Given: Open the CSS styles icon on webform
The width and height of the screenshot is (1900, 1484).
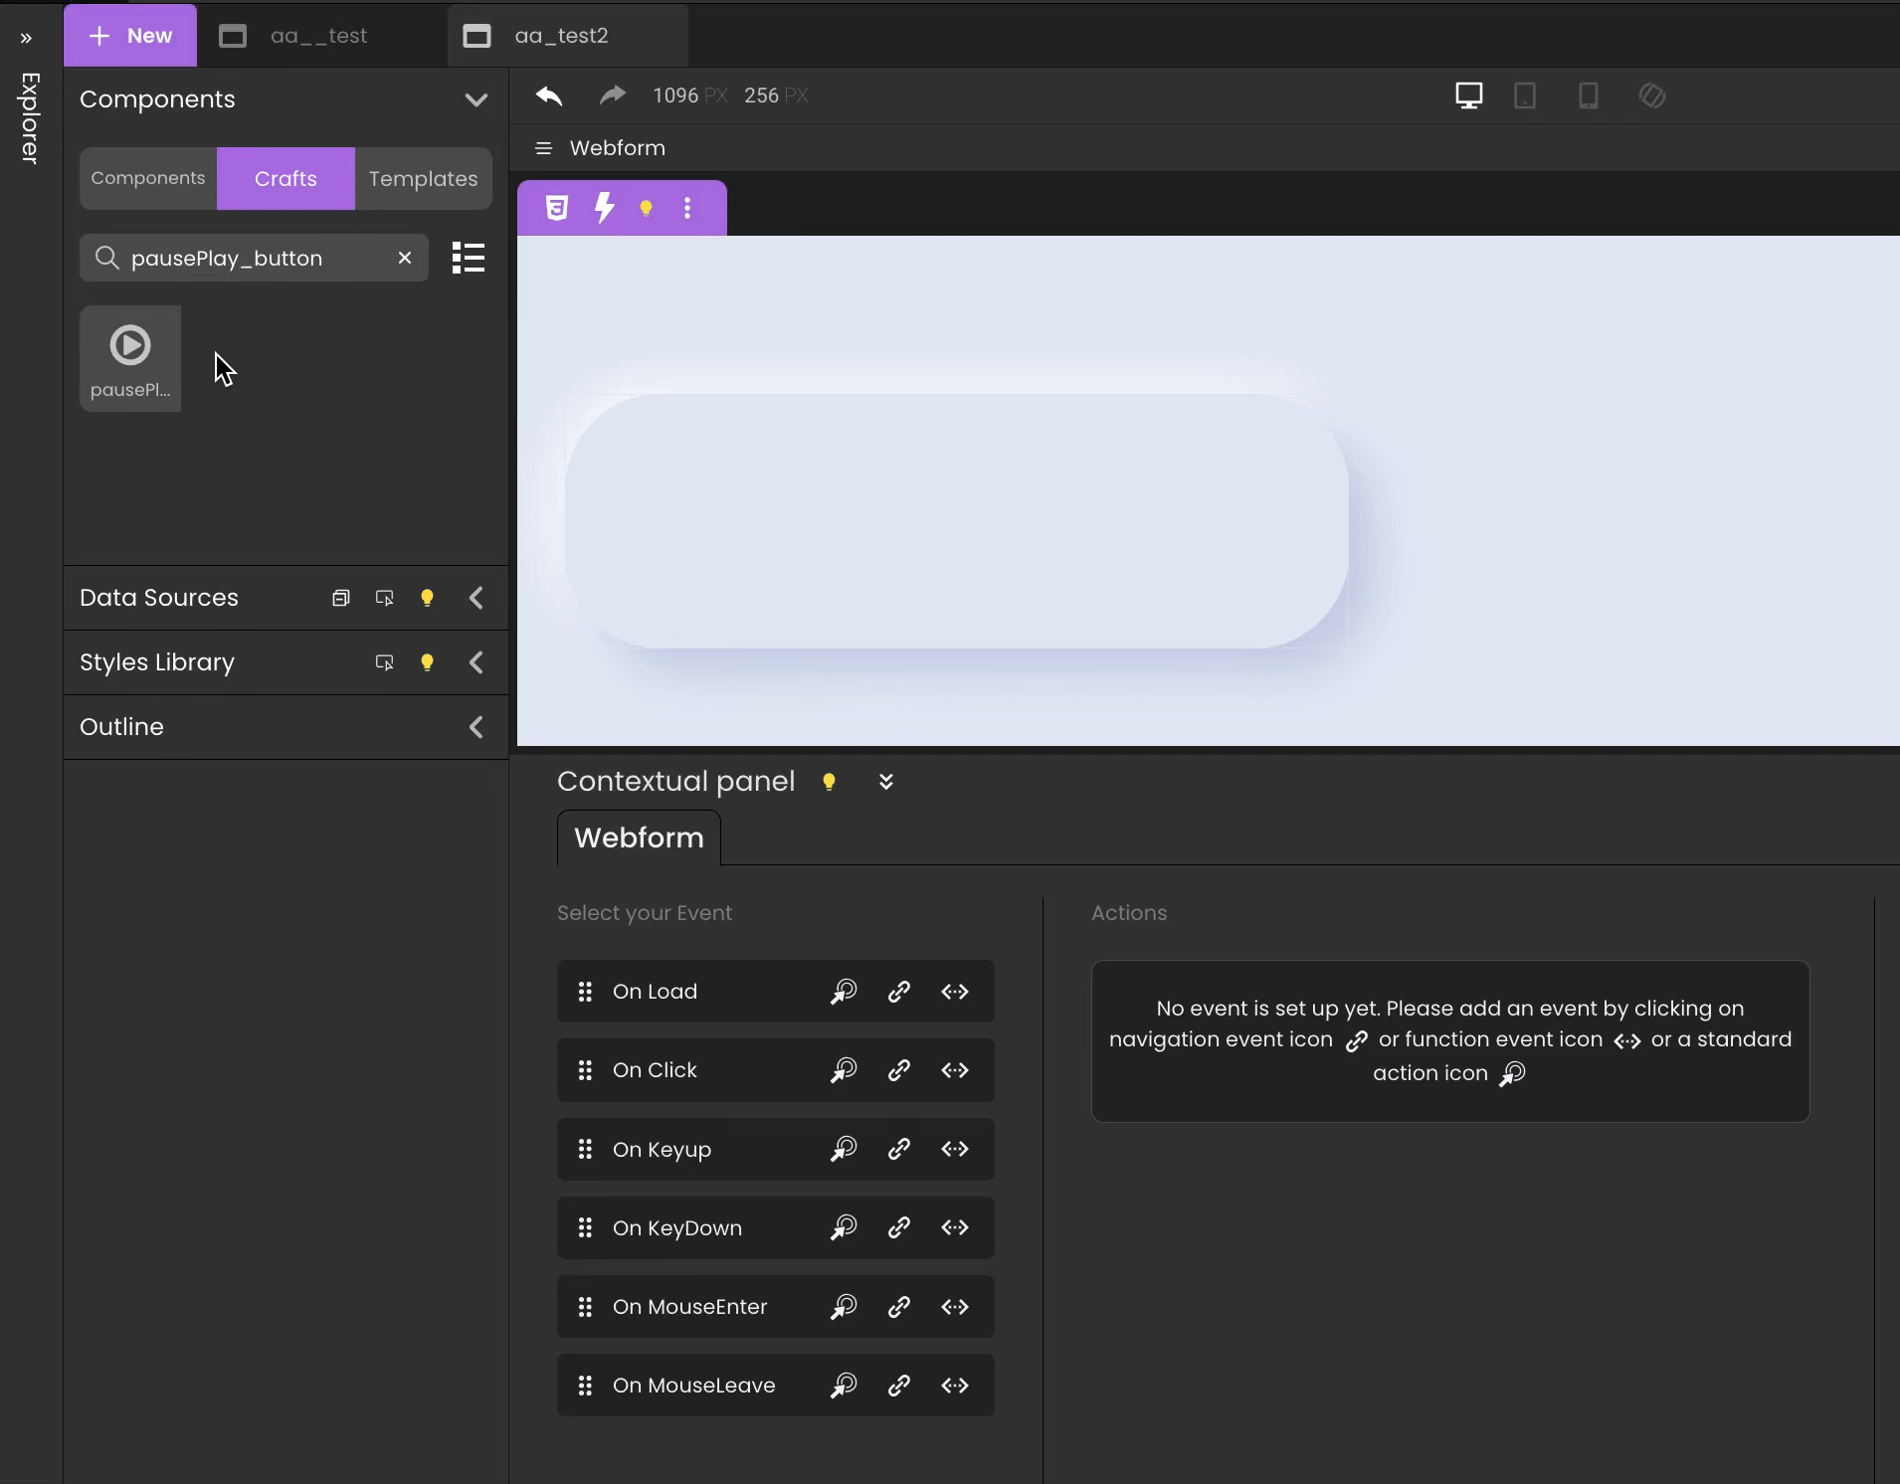Looking at the screenshot, I should pos(557,208).
